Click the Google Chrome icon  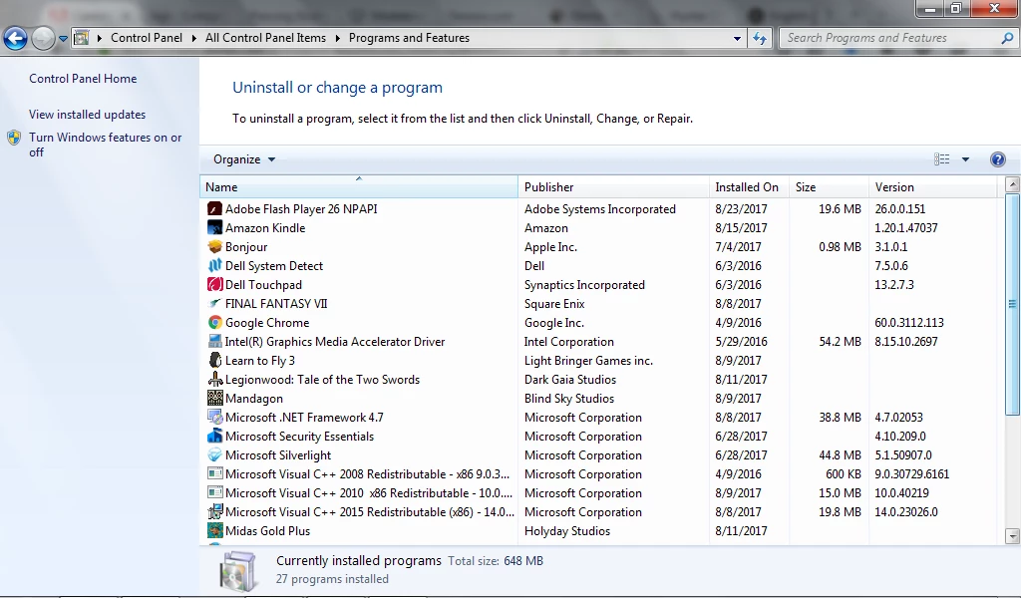tap(215, 322)
